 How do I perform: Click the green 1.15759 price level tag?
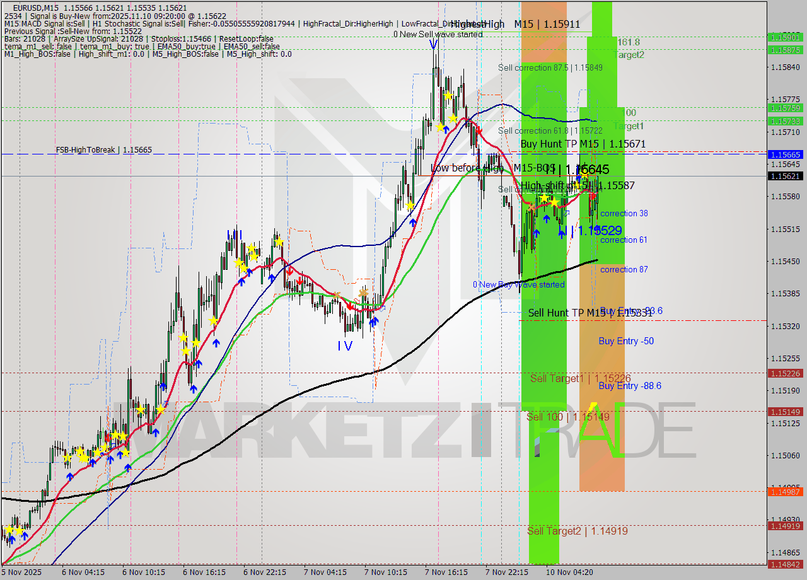click(784, 108)
